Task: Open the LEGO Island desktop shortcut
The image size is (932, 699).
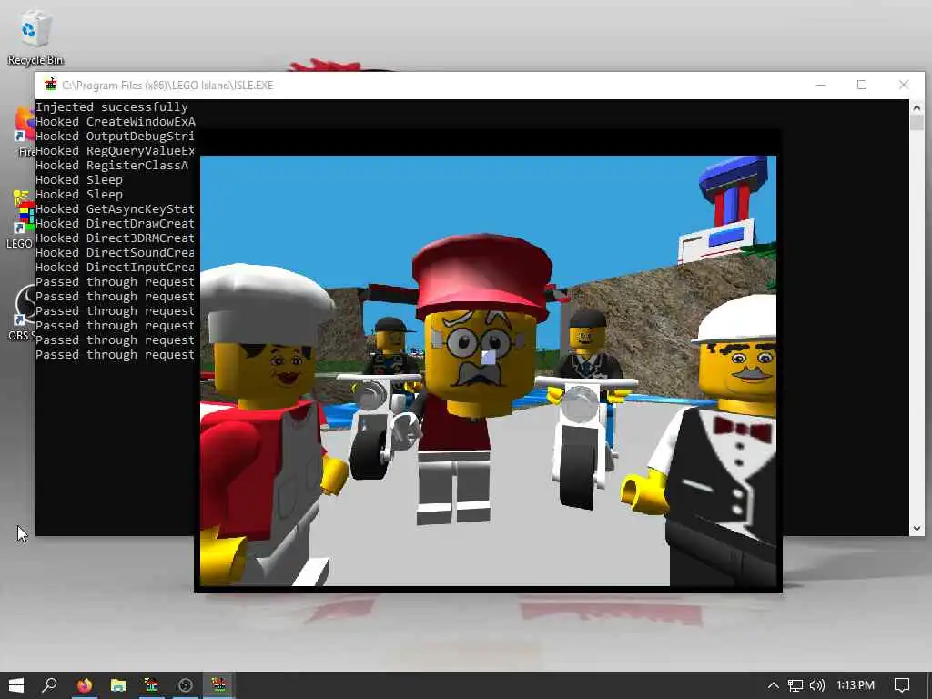Action: (x=22, y=218)
